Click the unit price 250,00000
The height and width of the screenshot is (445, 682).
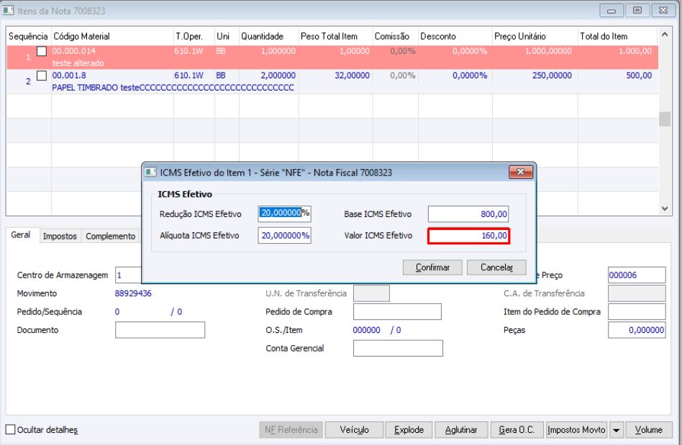click(x=552, y=75)
